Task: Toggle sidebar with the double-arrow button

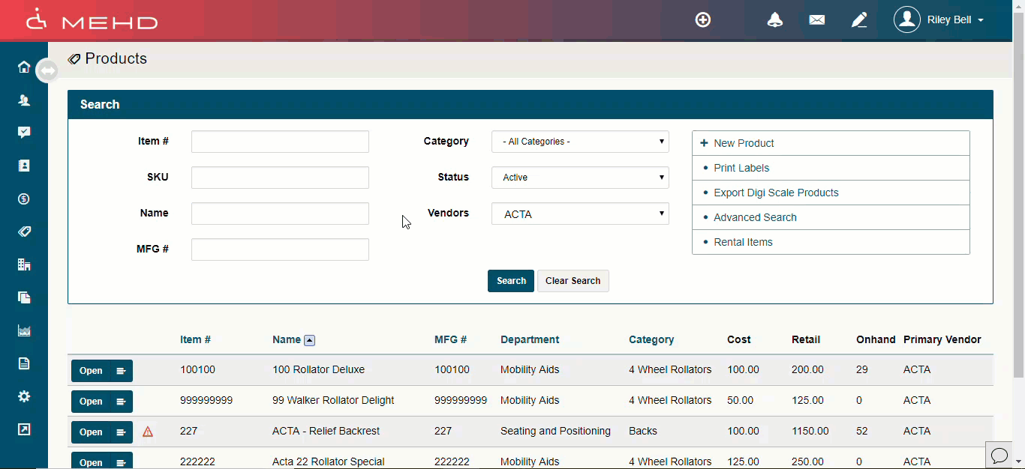Action: (x=47, y=70)
